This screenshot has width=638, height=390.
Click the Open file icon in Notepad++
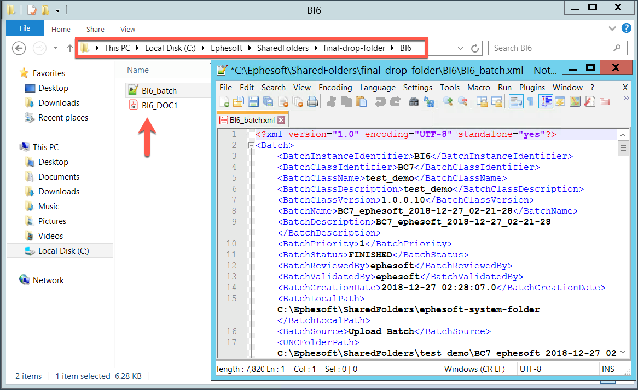coord(239,101)
